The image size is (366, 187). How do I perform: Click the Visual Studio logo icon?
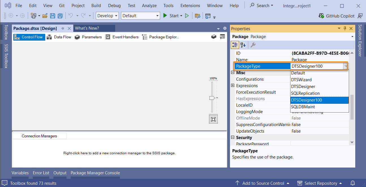tap(8, 6)
